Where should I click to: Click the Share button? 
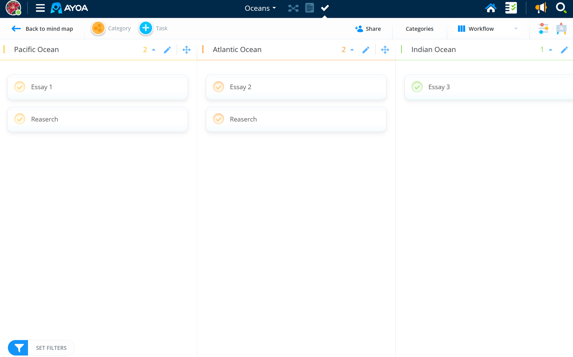click(368, 29)
